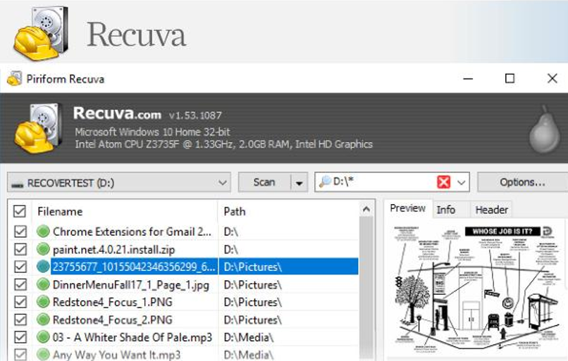Click the green status dot for DinnerMenuFall17_1_Page_1.jpg
This screenshot has height=361, width=568.
pyautogui.click(x=43, y=284)
